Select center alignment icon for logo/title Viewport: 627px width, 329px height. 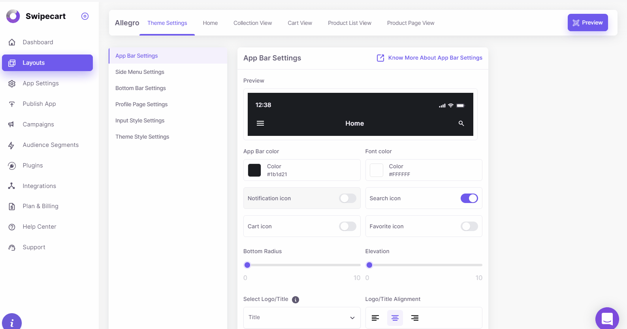pos(395,318)
